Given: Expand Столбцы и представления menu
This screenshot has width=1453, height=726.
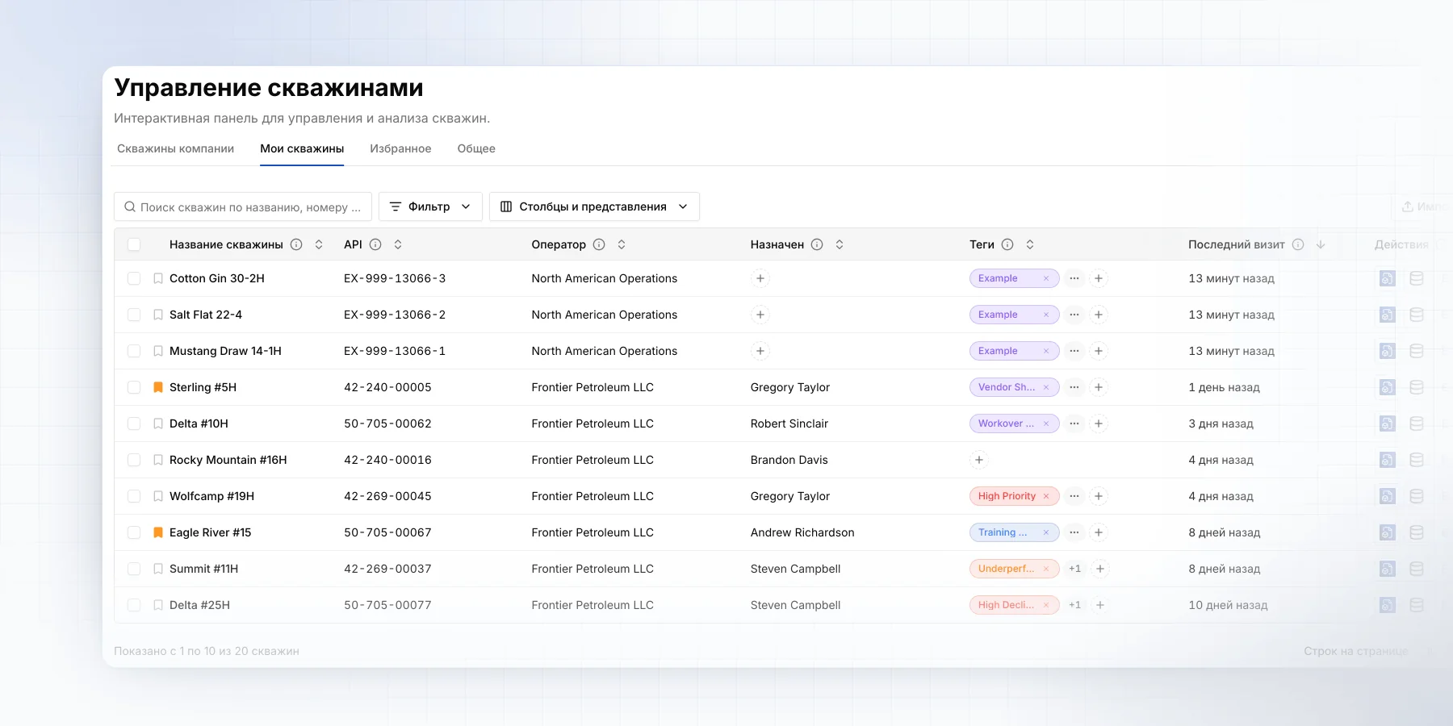Looking at the screenshot, I should [594, 207].
